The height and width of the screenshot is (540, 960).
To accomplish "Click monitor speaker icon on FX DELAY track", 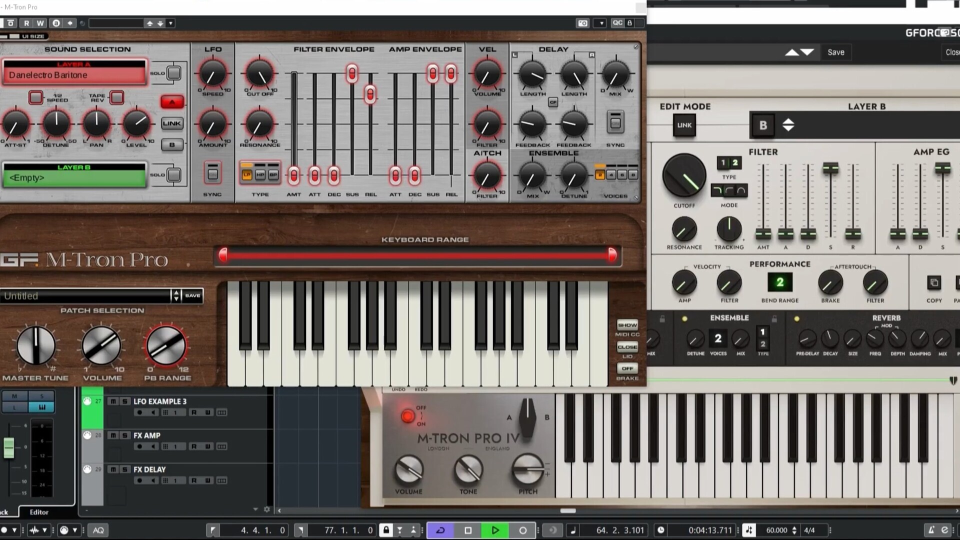I will (x=153, y=480).
